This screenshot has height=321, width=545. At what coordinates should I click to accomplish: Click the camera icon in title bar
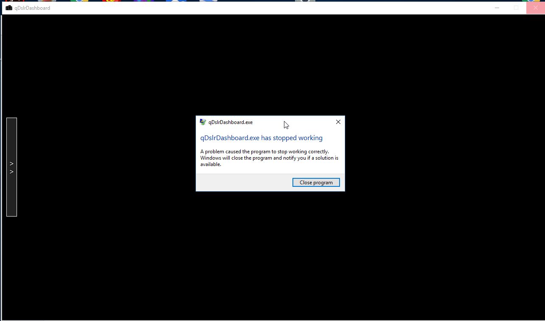9,8
